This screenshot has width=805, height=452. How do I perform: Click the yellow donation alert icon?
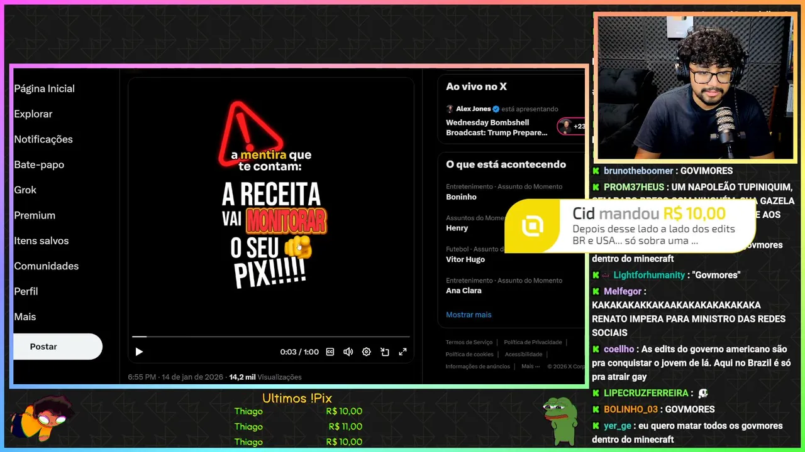(533, 226)
